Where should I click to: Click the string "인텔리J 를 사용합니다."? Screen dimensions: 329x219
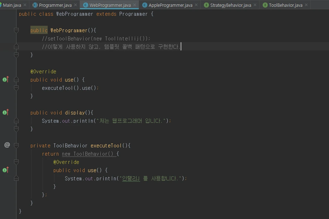click(x=150, y=179)
